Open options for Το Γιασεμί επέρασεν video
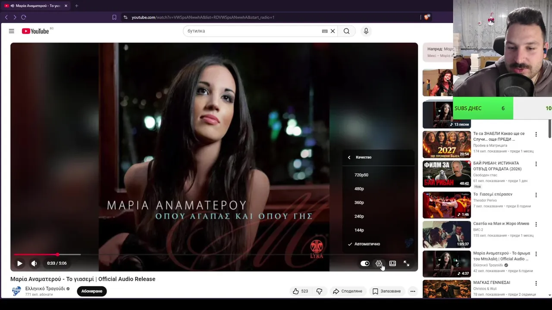The height and width of the screenshot is (310, 552). 536,195
